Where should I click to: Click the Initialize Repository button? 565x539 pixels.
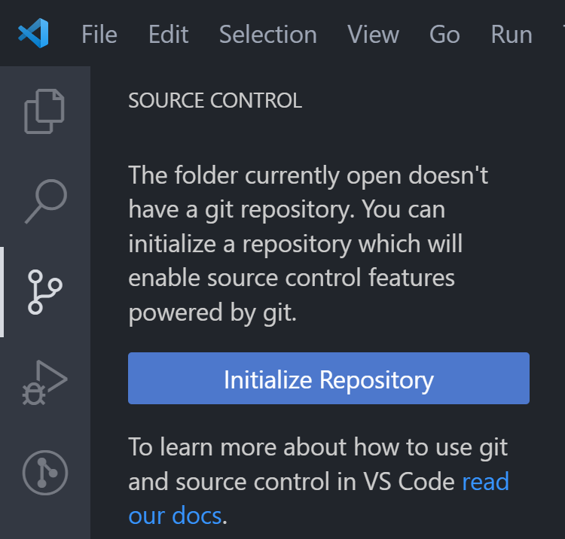point(328,379)
